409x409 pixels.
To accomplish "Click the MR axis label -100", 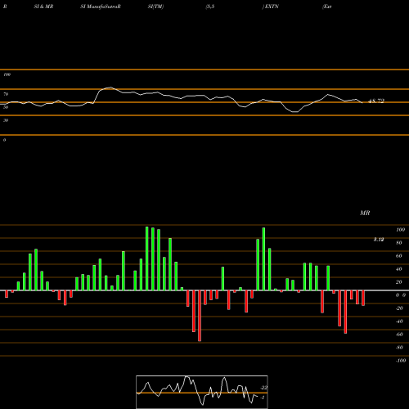I will pos(401,361).
